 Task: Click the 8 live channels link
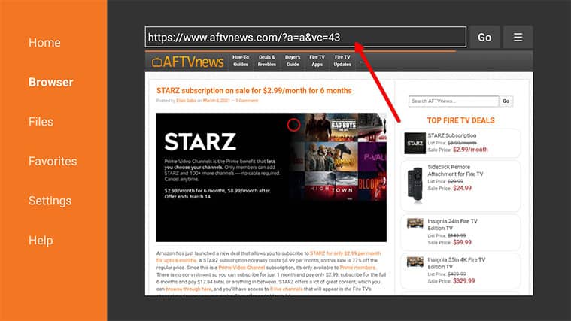pos(286,289)
